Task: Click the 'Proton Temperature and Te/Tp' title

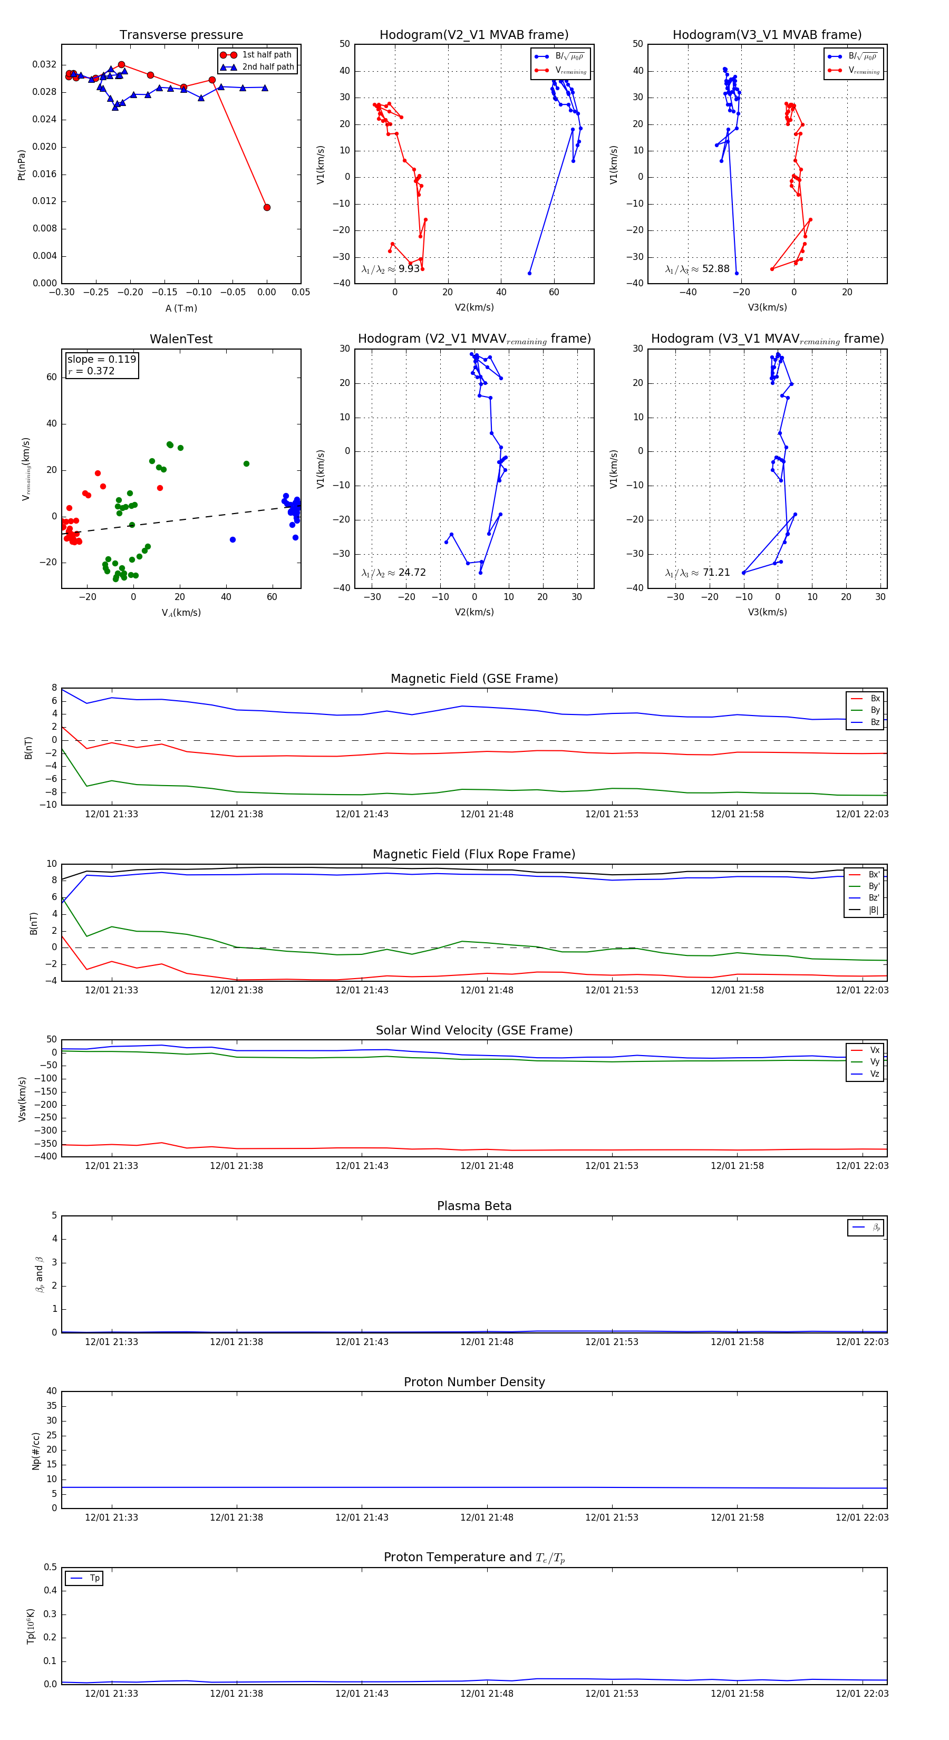Action: point(474,1558)
